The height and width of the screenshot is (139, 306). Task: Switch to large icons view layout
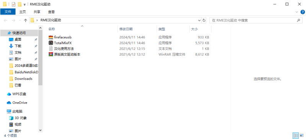coord(302,135)
